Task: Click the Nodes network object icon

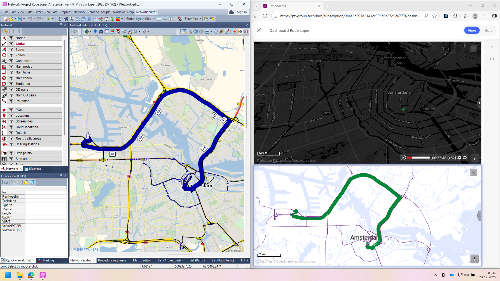Action: [x=4, y=38]
